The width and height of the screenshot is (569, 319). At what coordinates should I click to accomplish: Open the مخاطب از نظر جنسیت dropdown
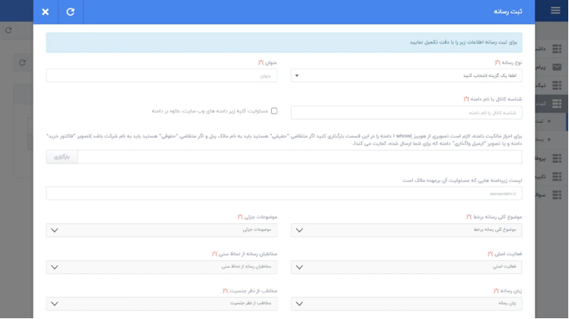pyautogui.click(x=161, y=303)
